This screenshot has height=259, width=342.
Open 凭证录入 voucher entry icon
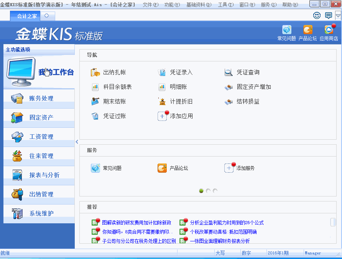coord(162,72)
